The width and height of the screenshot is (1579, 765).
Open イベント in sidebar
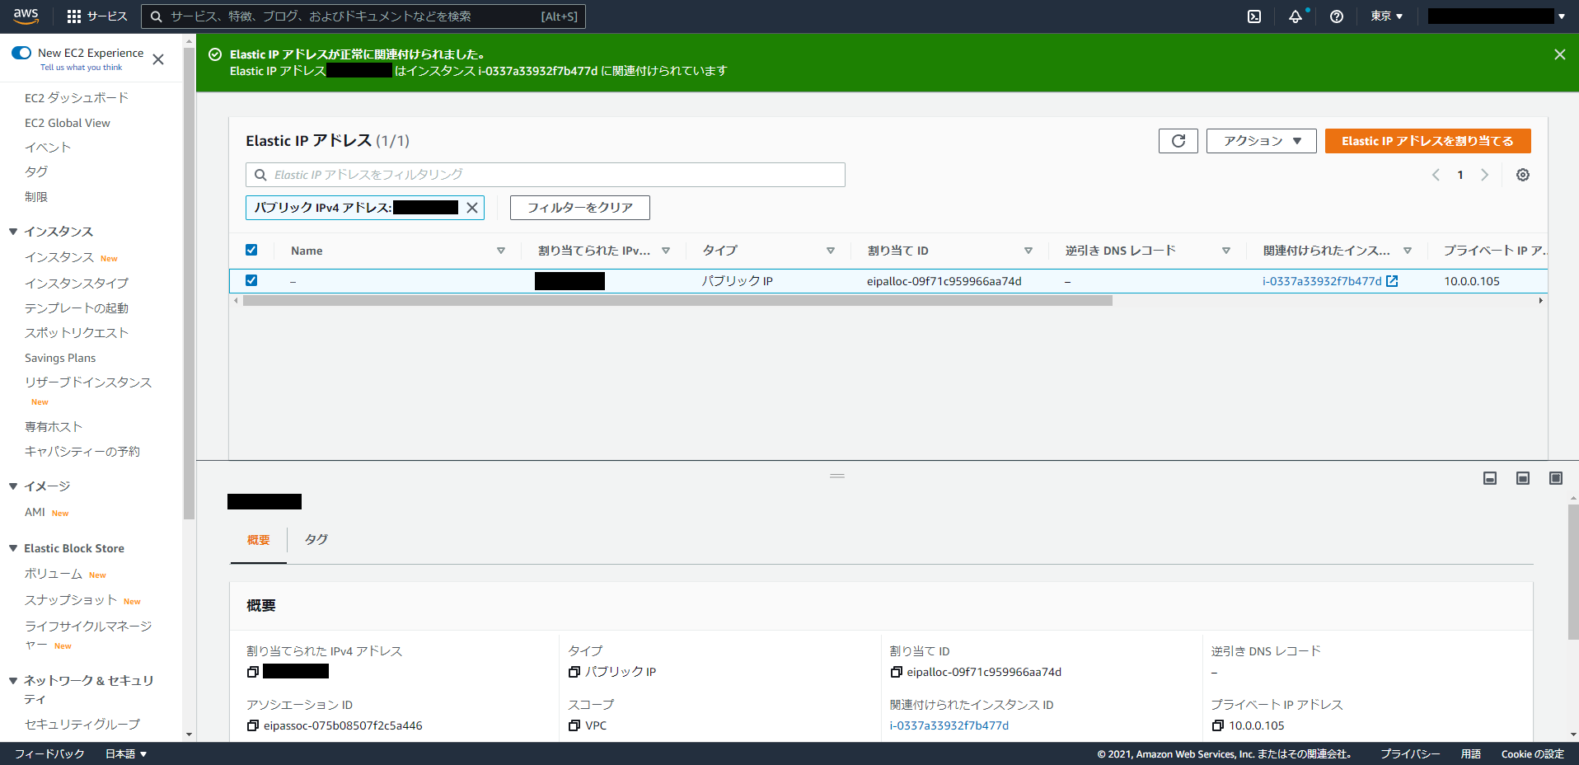click(48, 148)
